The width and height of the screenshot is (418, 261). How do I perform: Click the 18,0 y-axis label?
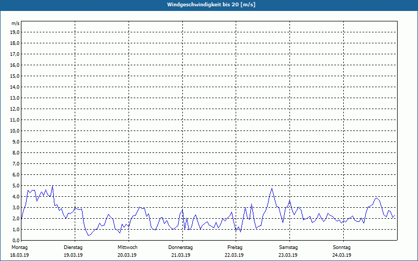(15, 43)
